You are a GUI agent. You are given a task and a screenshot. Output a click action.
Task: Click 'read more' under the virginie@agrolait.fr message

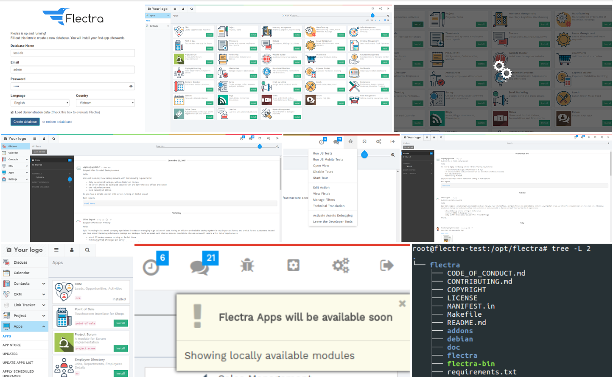(x=90, y=203)
